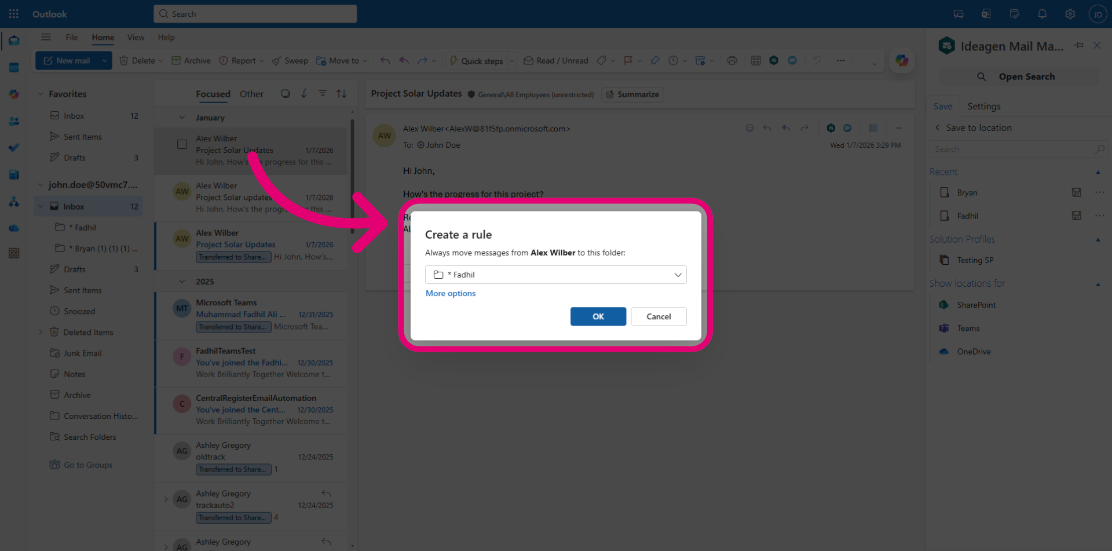Viewport: 1112px width, 551px height.
Task: Open the Settings gear
Action: [1070, 14]
